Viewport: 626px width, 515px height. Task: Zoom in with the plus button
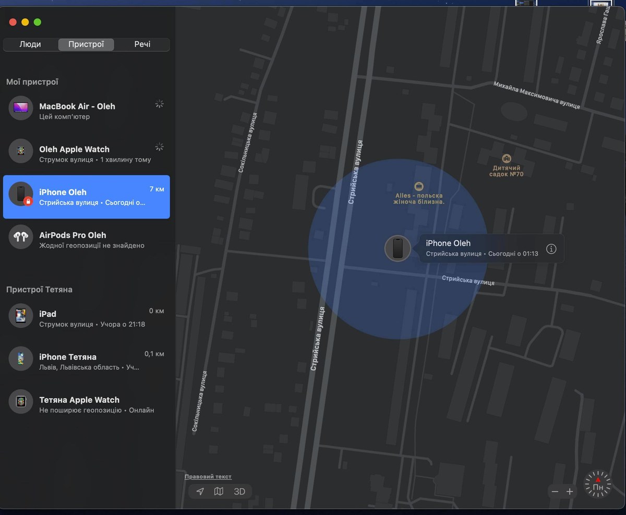(570, 492)
